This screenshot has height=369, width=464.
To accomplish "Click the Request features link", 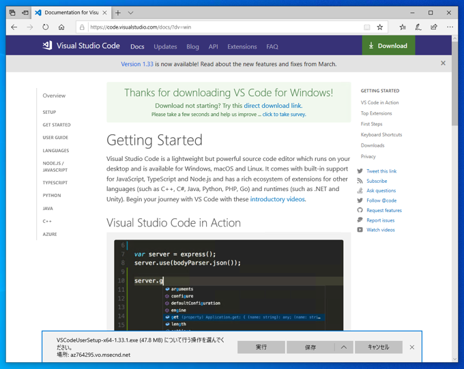I will coord(384,210).
